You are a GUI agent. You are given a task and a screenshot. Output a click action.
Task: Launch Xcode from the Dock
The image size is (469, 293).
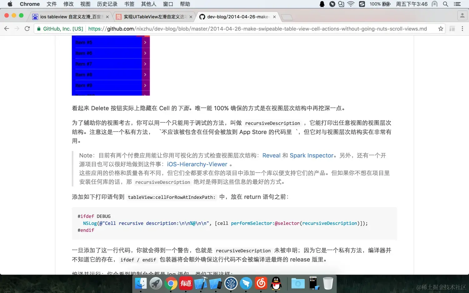(x=200, y=283)
